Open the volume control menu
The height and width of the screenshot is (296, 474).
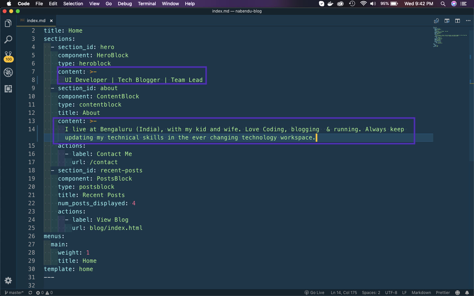[x=373, y=4]
